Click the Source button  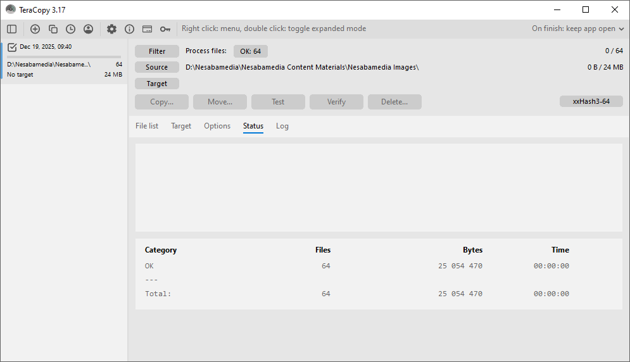click(x=157, y=67)
